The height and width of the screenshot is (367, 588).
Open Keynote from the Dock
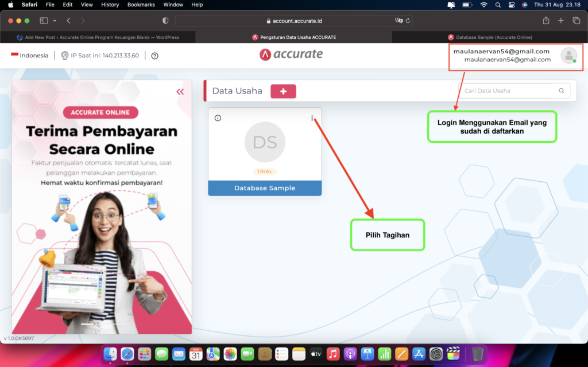(x=367, y=354)
